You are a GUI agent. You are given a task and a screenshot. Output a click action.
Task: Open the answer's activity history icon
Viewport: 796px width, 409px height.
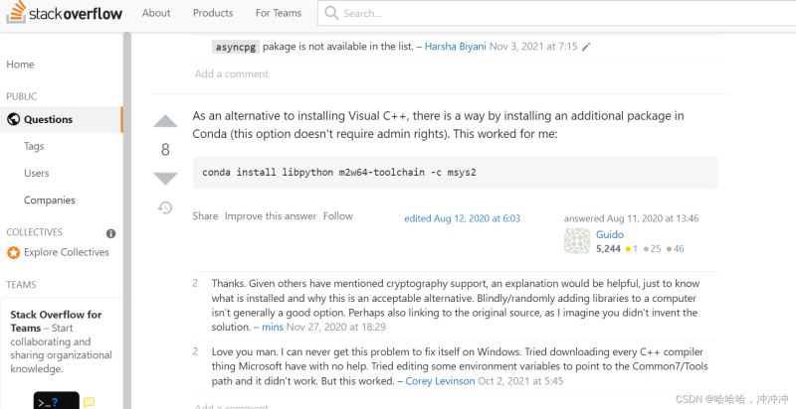165,207
